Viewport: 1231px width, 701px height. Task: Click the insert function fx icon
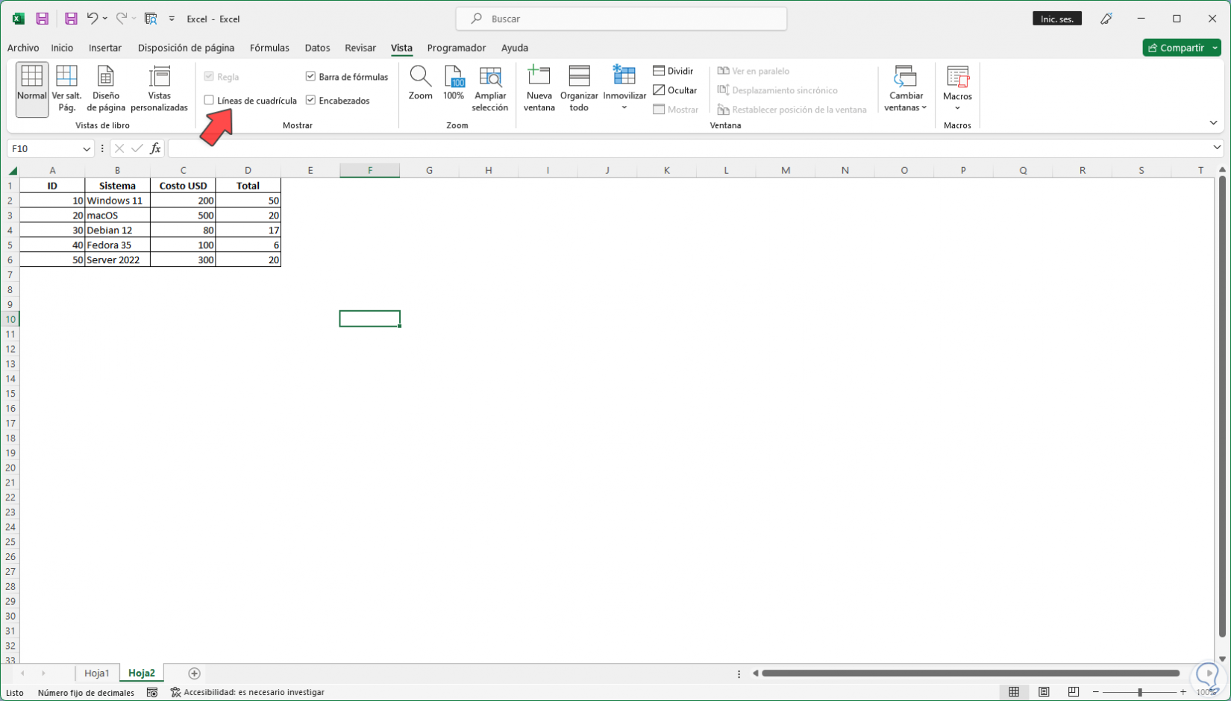click(x=155, y=148)
